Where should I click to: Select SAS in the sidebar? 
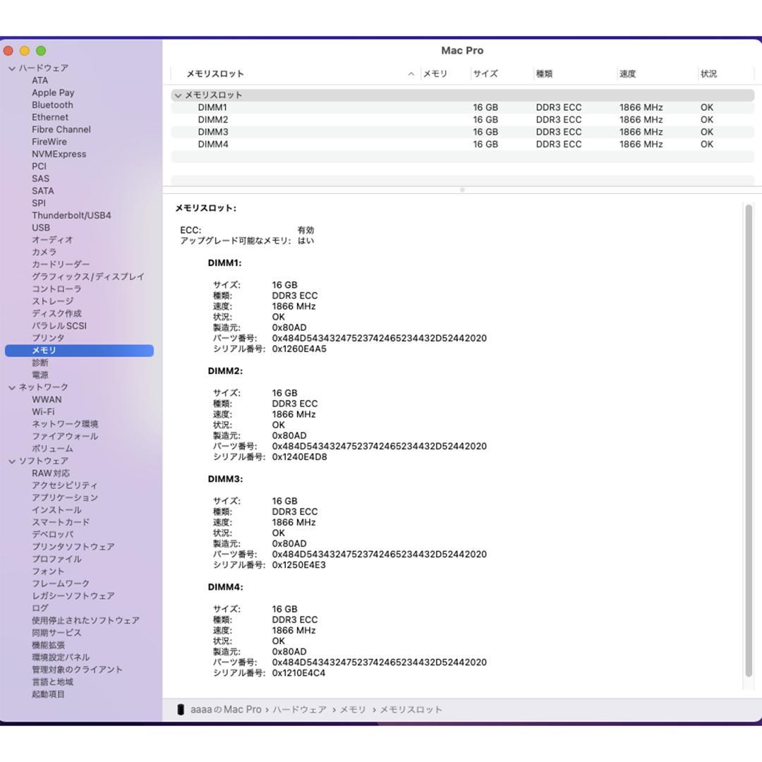coord(40,179)
